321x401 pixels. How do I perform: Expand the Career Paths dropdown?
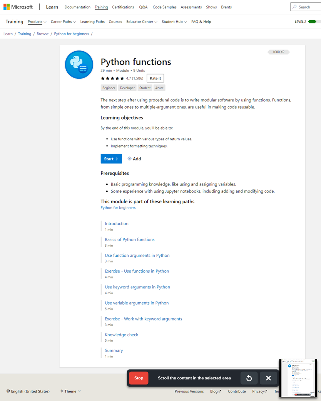[x=63, y=22]
